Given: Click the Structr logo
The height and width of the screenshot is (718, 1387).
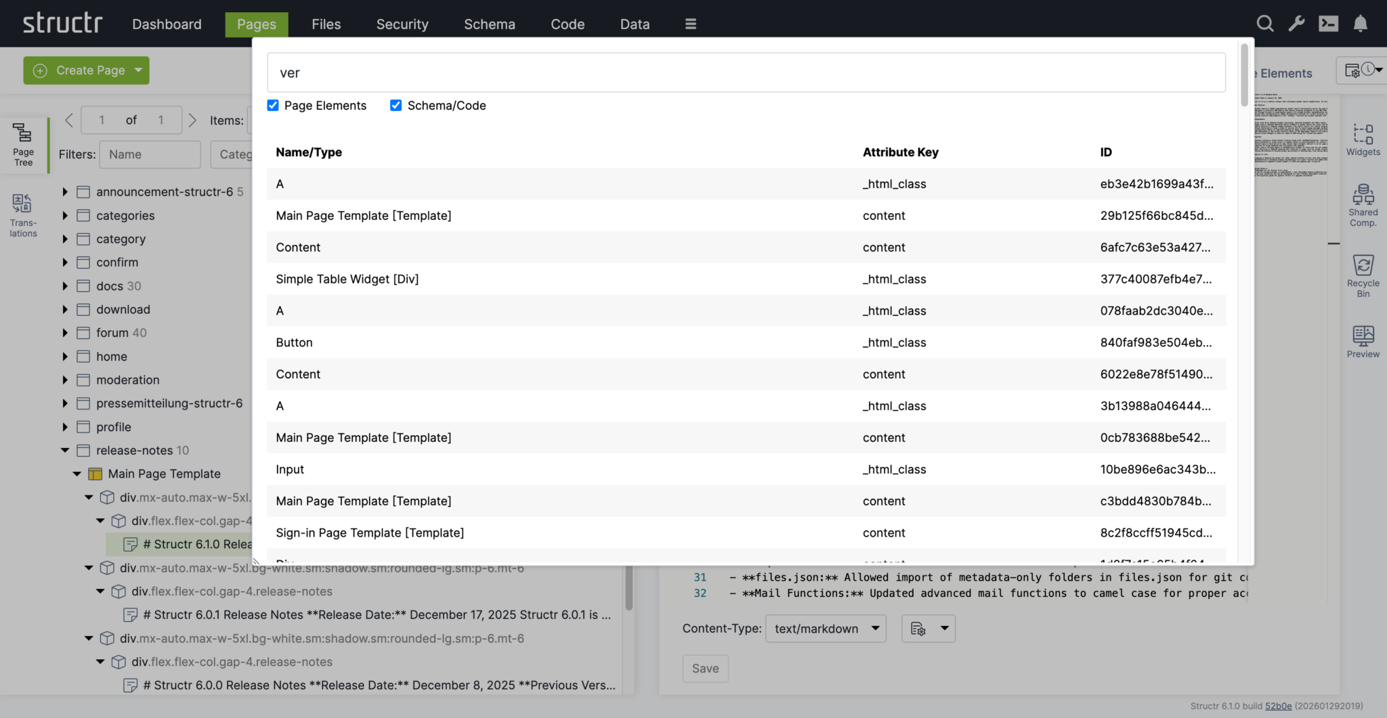Looking at the screenshot, I should click(62, 23).
